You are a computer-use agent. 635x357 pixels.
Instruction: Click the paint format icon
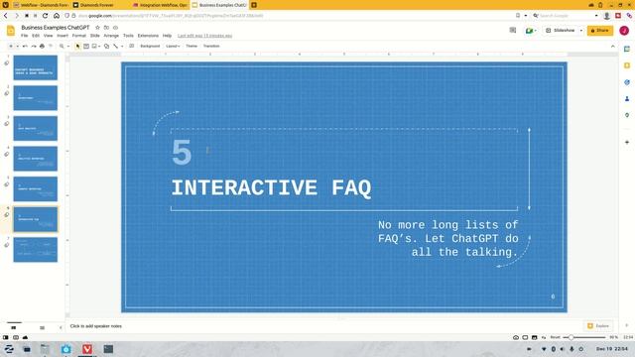pos(51,47)
